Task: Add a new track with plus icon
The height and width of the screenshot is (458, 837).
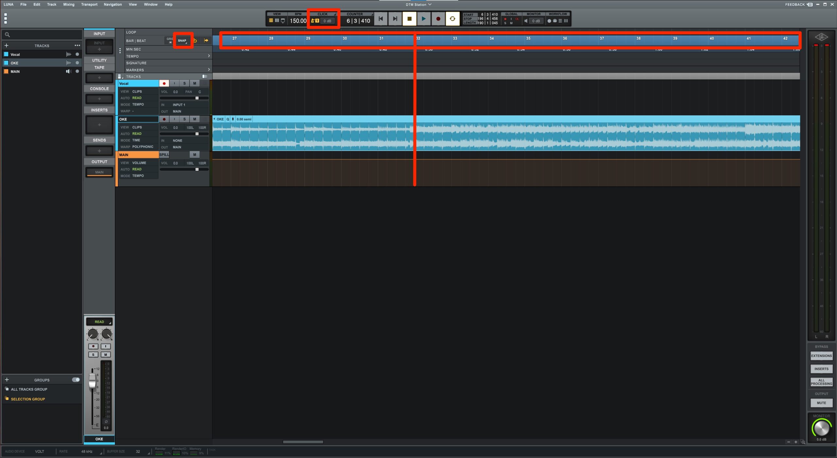Action: pos(7,46)
